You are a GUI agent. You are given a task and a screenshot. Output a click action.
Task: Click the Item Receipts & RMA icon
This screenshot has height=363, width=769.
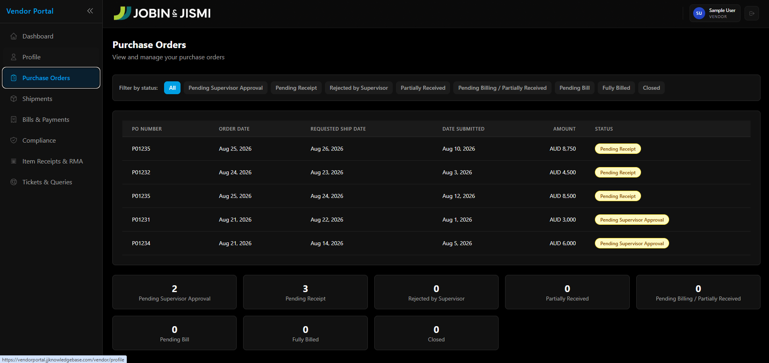(14, 161)
